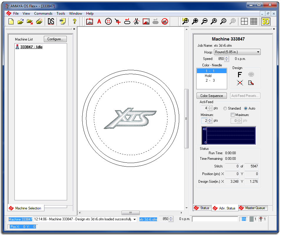Click the zoom window magnifier icon
Screen dimensions: 281x235
click(185, 21)
